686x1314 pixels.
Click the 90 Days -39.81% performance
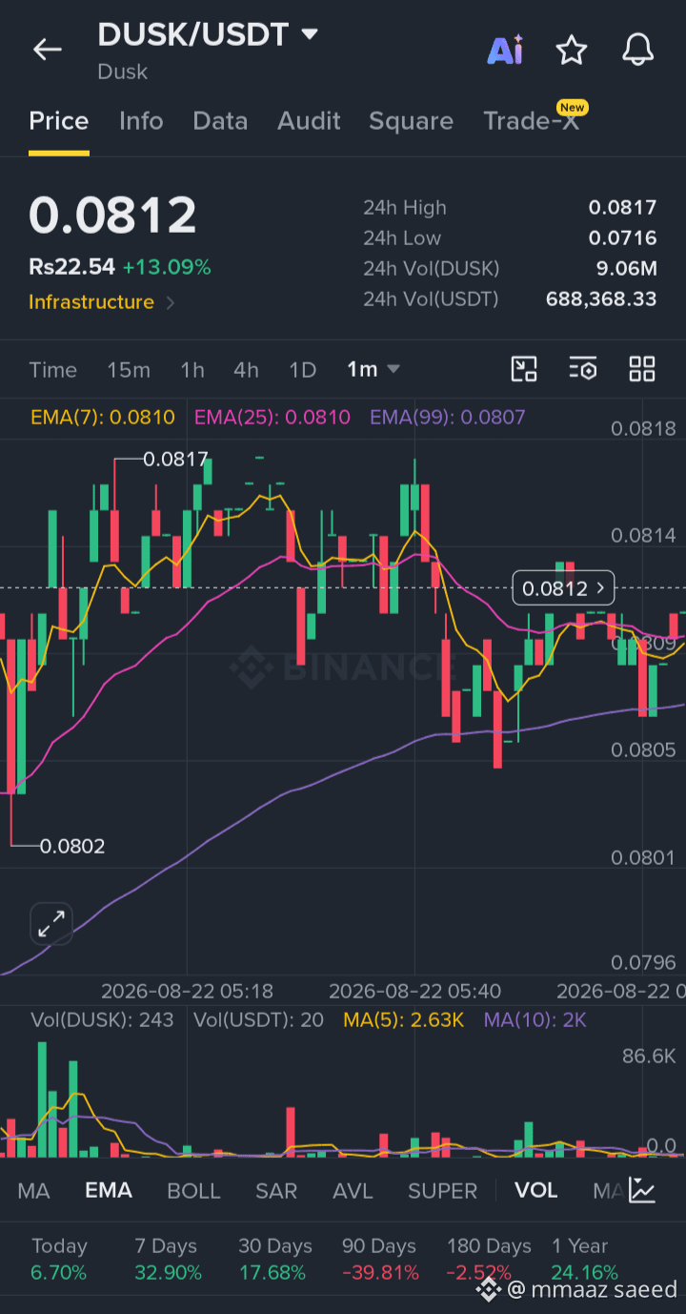coord(380,1259)
